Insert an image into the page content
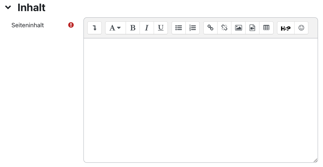 tap(238, 28)
